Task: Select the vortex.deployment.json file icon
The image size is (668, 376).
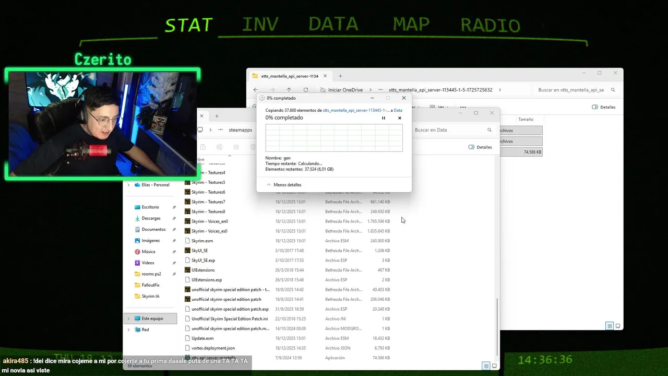Action: click(187, 348)
